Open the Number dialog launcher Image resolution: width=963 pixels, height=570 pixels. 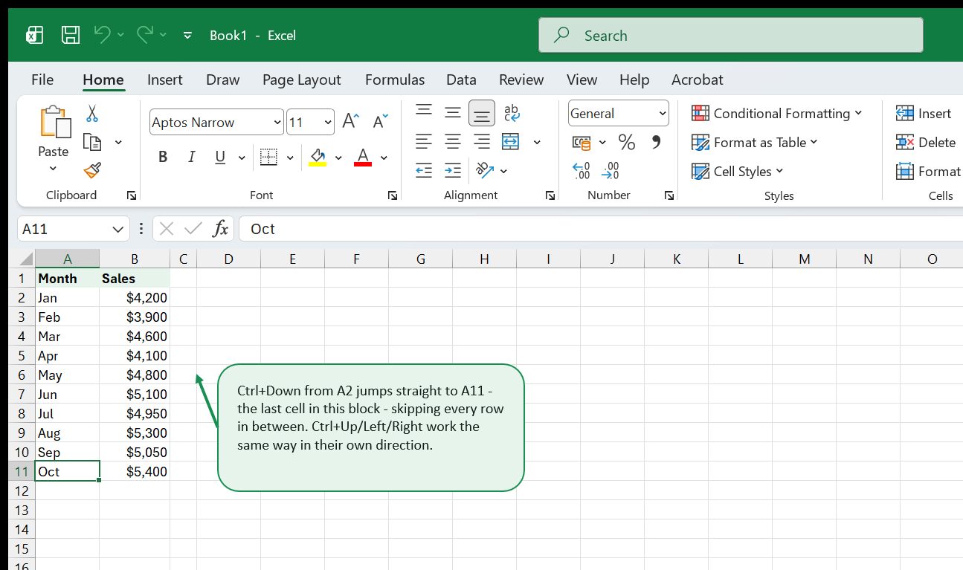(x=669, y=195)
